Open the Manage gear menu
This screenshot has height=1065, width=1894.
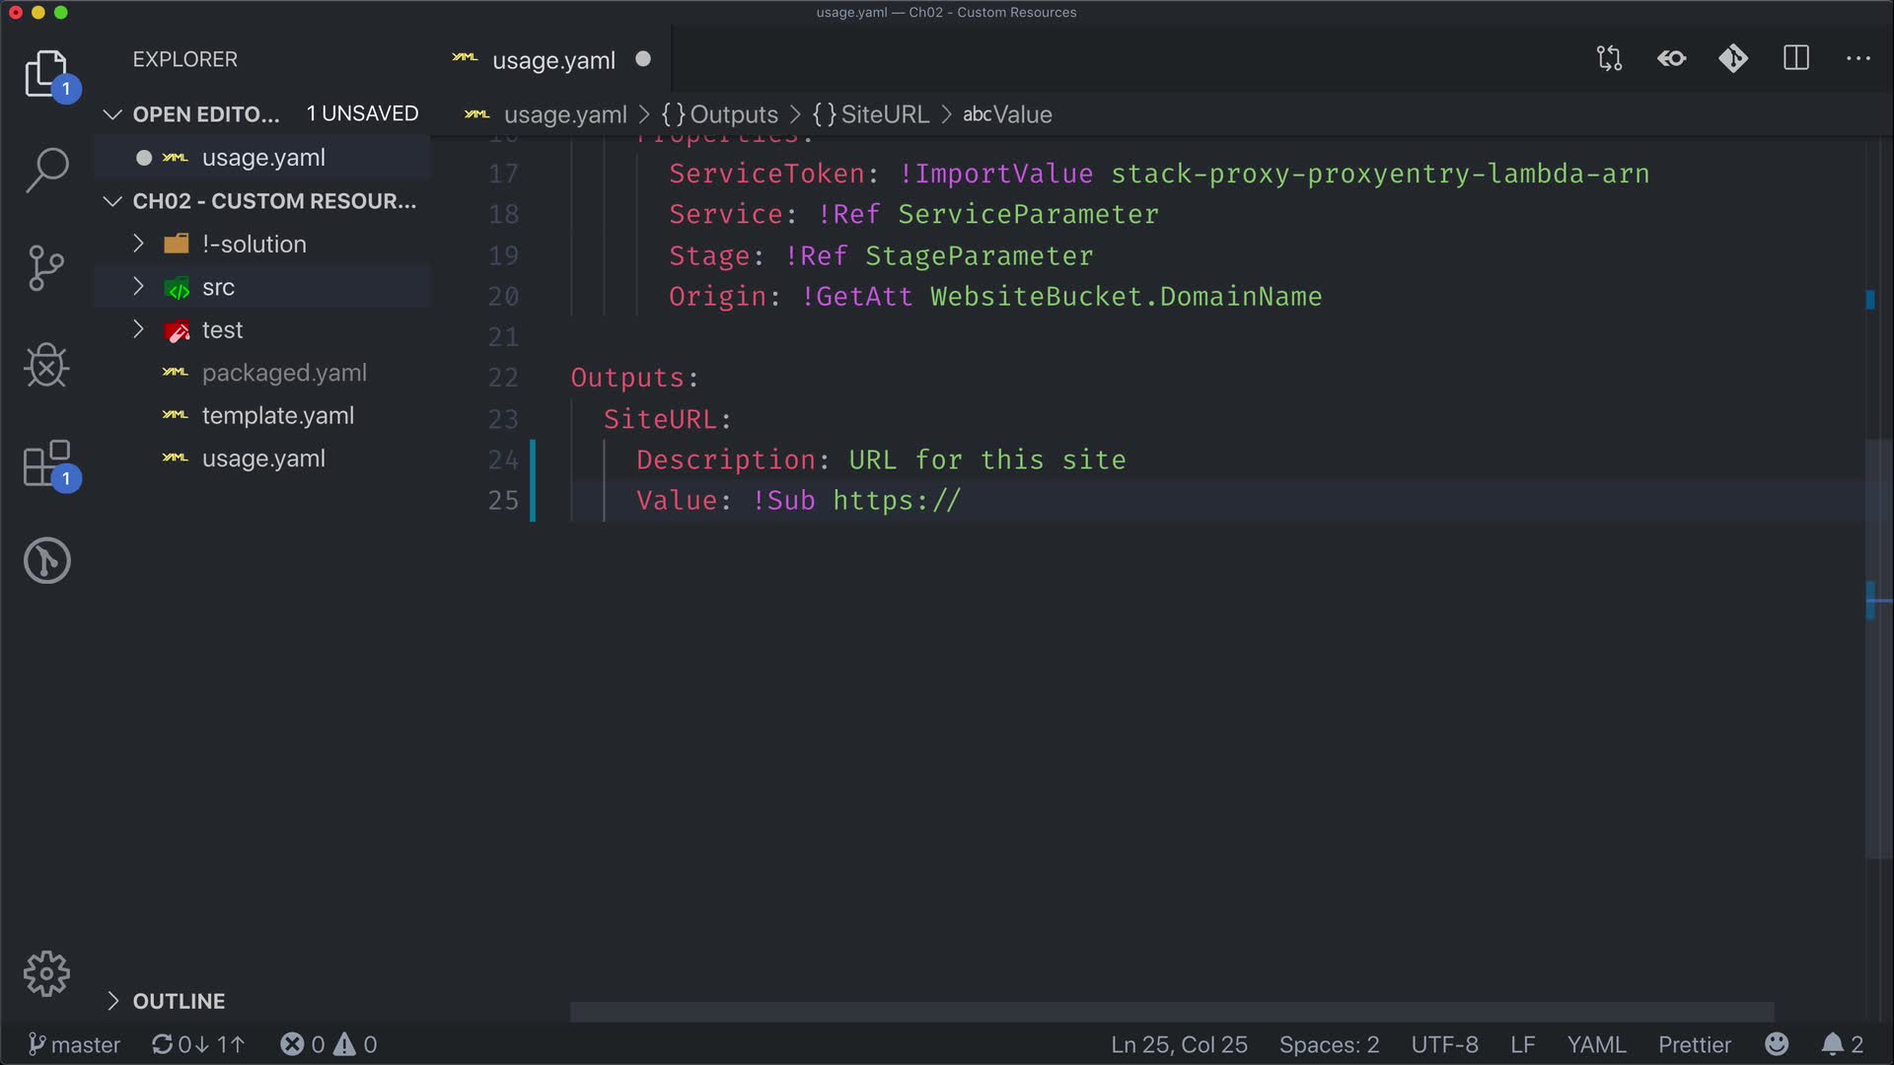[x=46, y=974]
